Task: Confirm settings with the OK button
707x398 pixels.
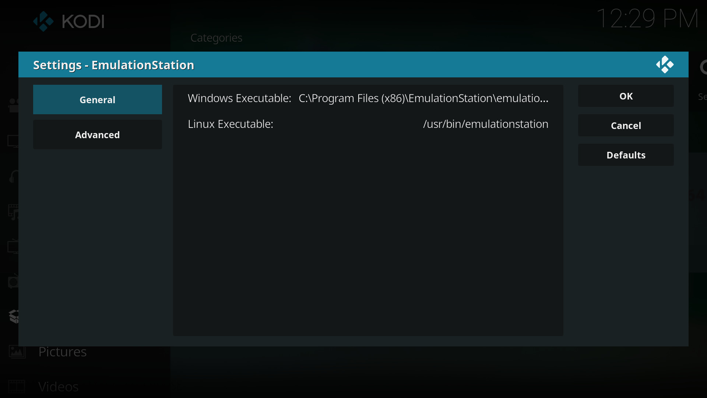Action: point(626,96)
